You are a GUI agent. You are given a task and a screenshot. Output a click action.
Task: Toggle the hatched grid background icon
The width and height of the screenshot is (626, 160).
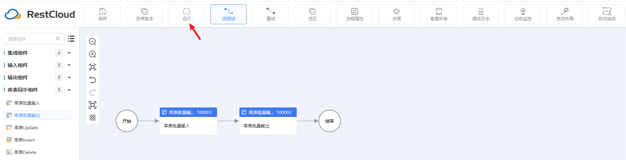(92, 118)
